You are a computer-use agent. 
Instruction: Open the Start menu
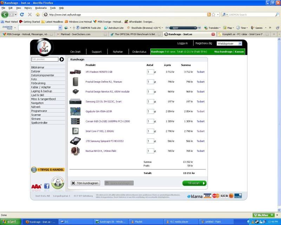[x=10, y=222]
